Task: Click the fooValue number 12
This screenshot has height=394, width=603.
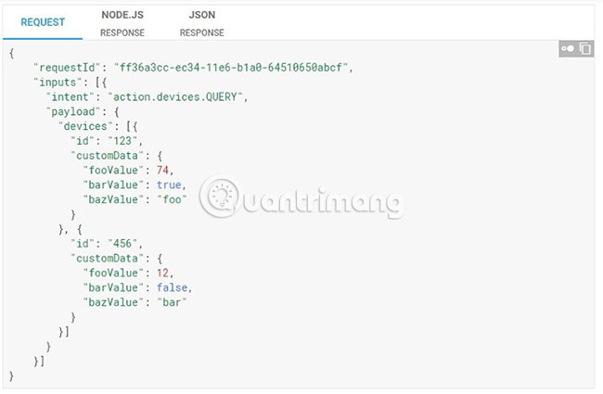Action: pos(164,273)
